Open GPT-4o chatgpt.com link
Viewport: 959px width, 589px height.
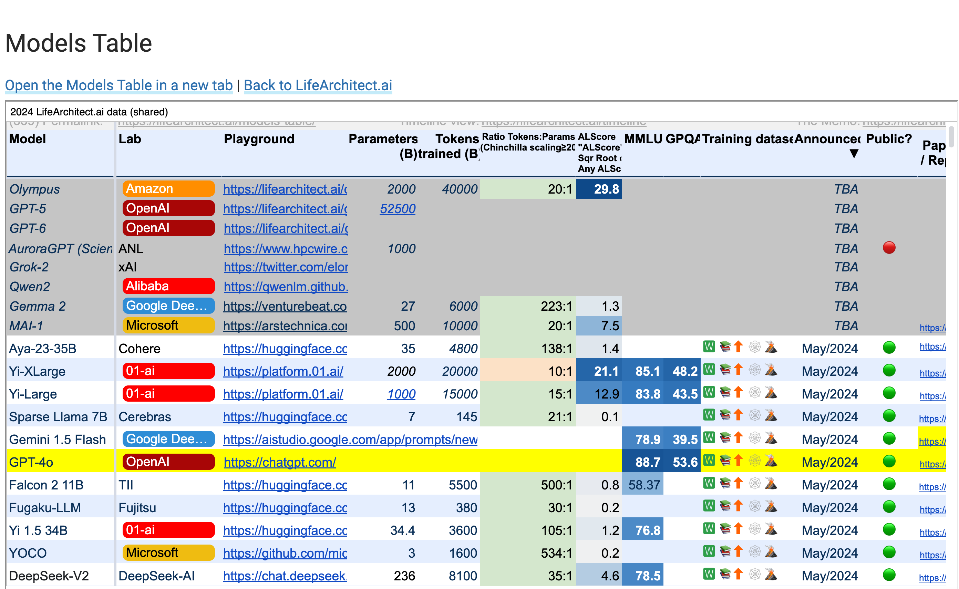pyautogui.click(x=280, y=462)
